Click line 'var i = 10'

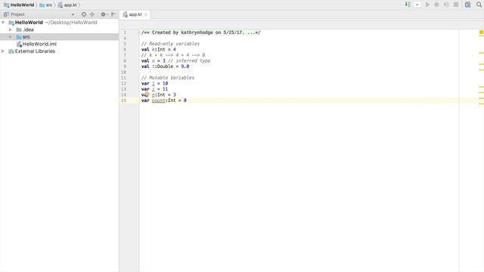click(154, 83)
